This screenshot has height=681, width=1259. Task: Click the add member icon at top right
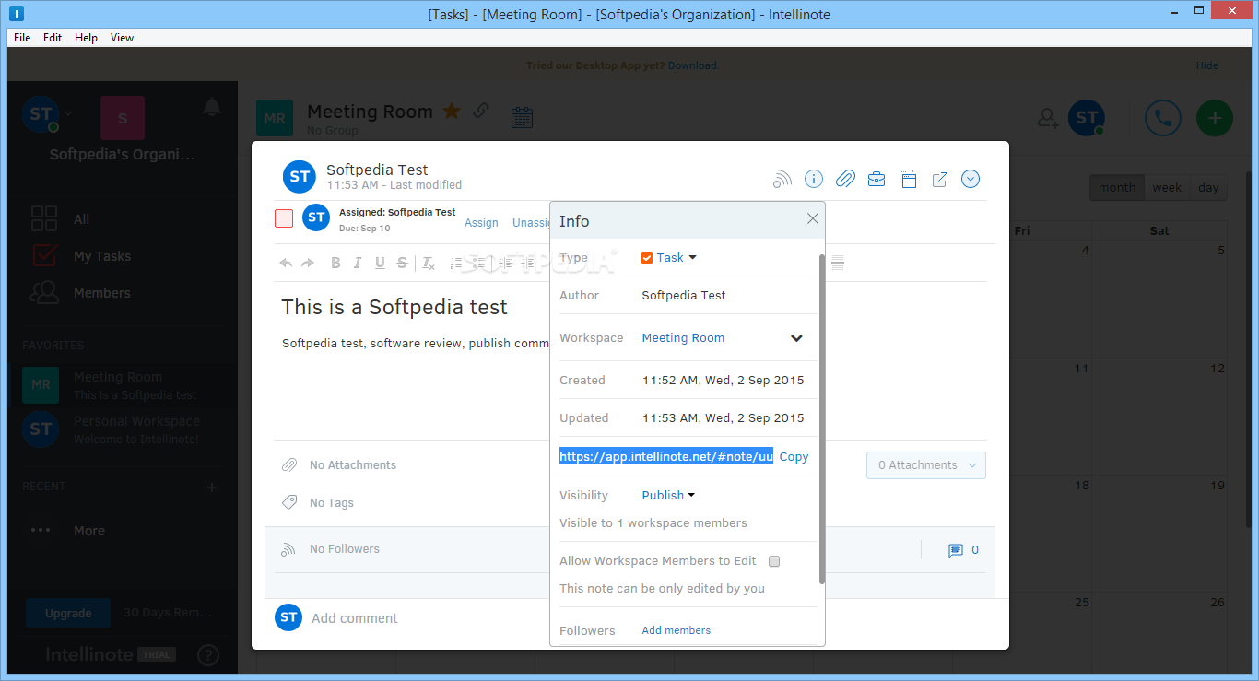tap(1048, 118)
